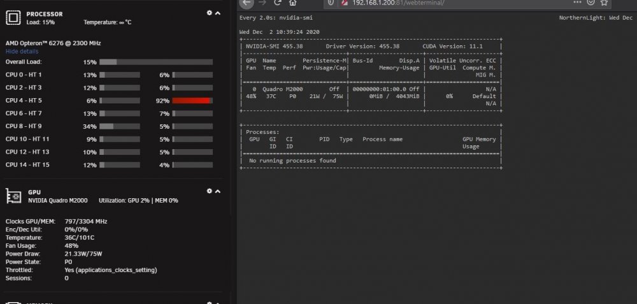Screen dimensions: 637x304
Task: Select the 'CPU 2 - HT 3' row label
Action: [x=24, y=88]
